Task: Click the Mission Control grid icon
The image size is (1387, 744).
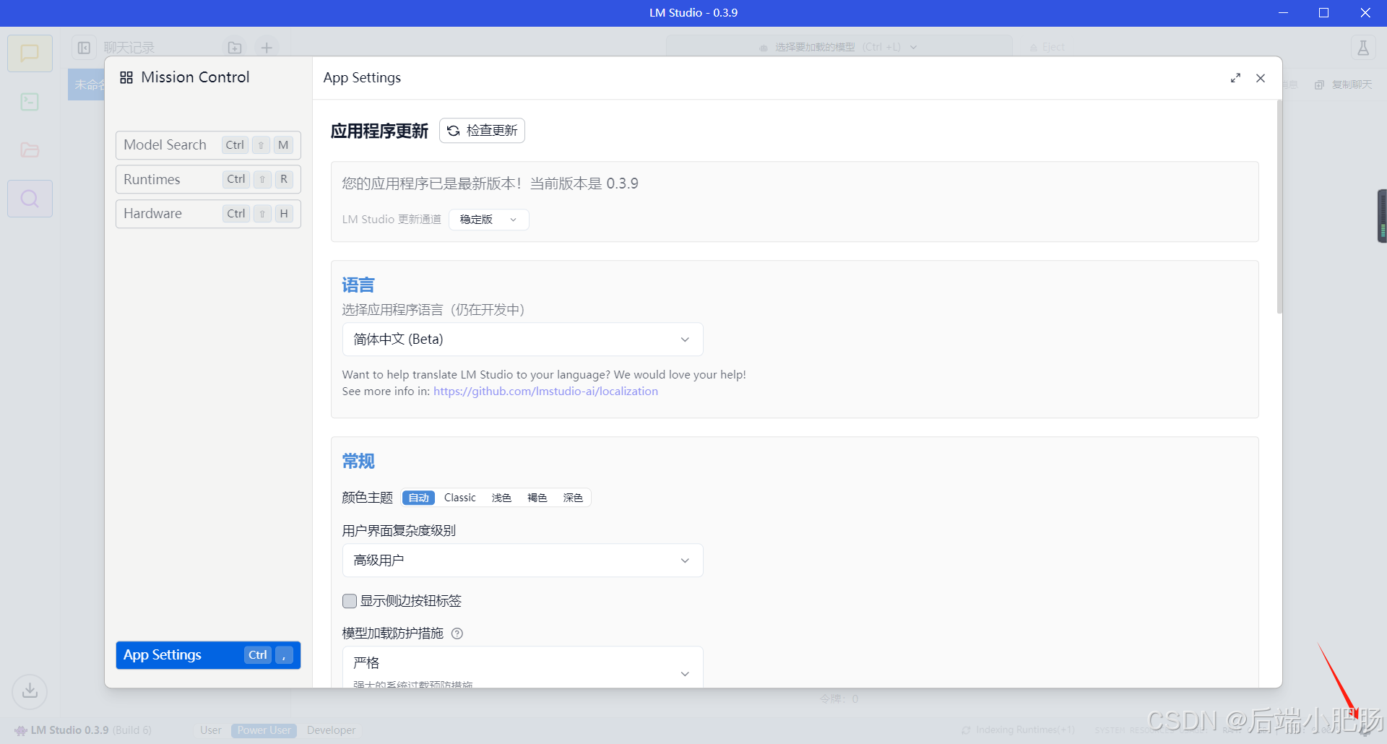Action: 126,77
